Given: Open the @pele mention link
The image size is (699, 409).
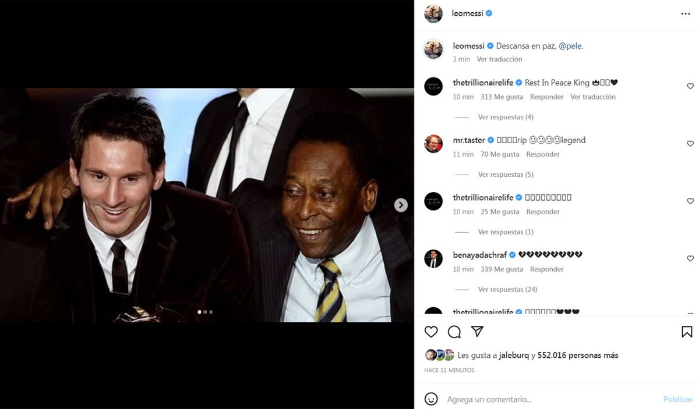Looking at the screenshot, I should [570, 46].
